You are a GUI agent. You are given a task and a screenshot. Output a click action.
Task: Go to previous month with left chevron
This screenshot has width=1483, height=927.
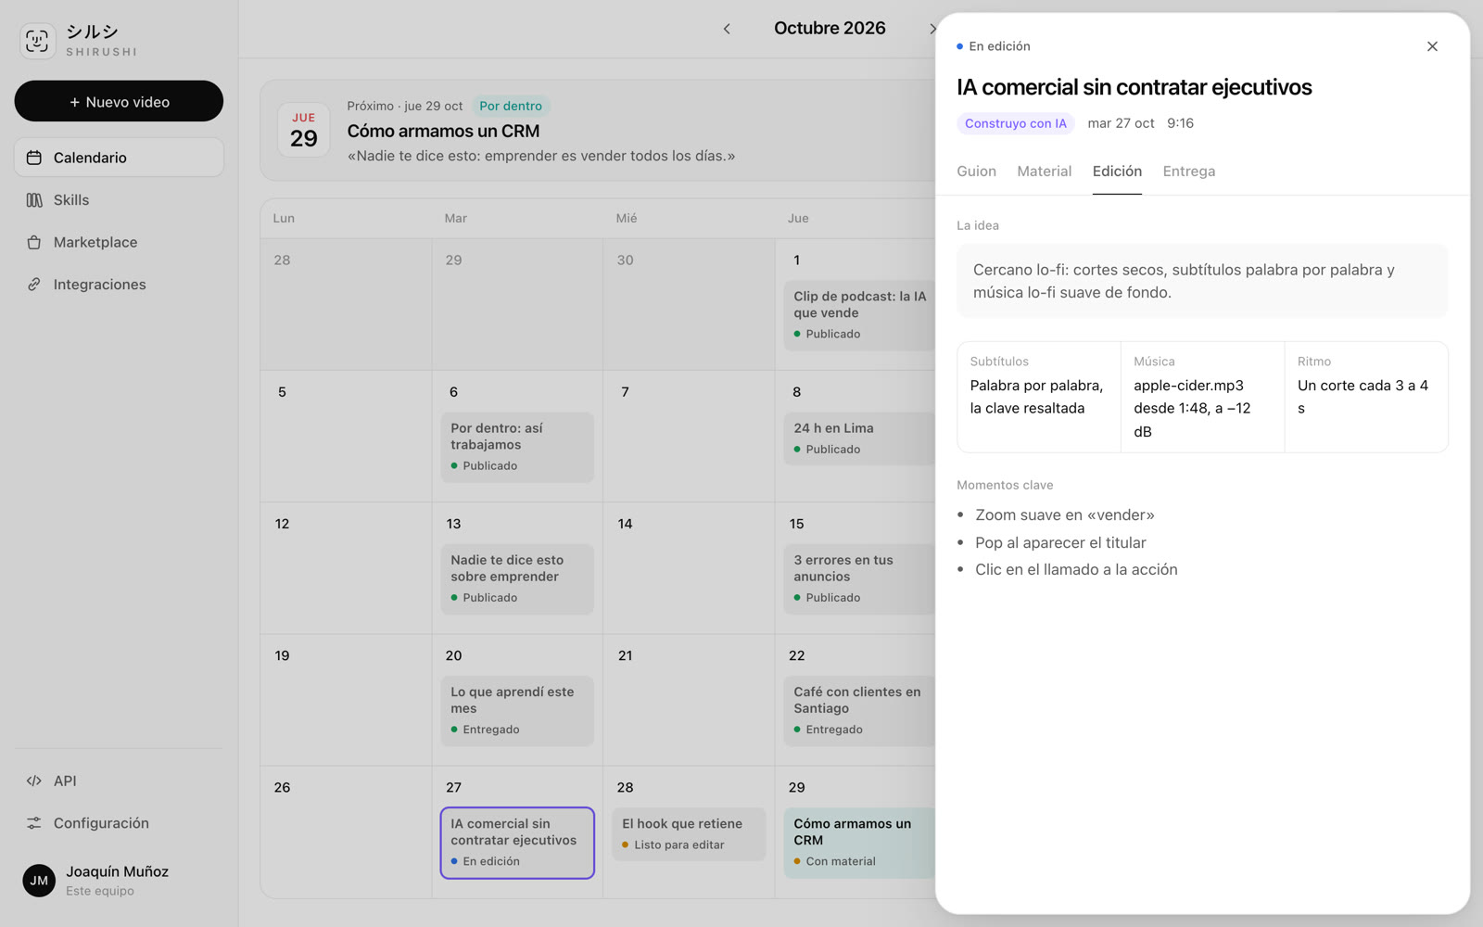point(727,29)
